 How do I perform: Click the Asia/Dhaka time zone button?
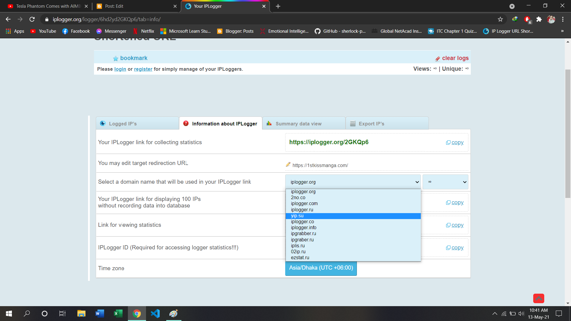pos(321,268)
